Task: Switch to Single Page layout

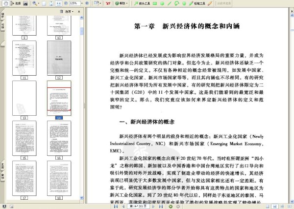Action: pyautogui.click(x=268, y=207)
